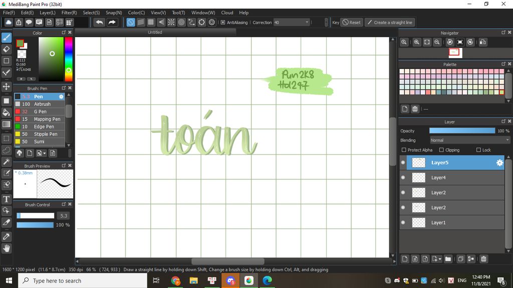Select the Stipple Pen brush
The width and height of the screenshot is (513, 288).
point(39,134)
